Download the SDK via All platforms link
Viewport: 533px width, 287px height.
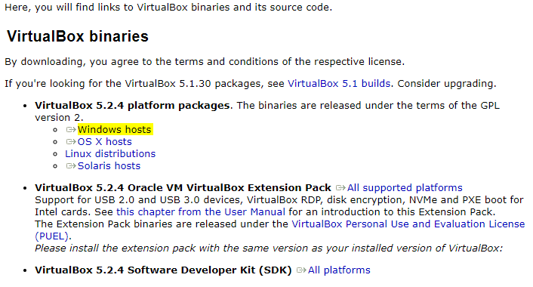point(339,270)
